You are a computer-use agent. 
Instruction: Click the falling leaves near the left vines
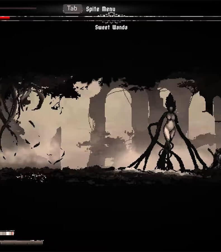(34, 140)
